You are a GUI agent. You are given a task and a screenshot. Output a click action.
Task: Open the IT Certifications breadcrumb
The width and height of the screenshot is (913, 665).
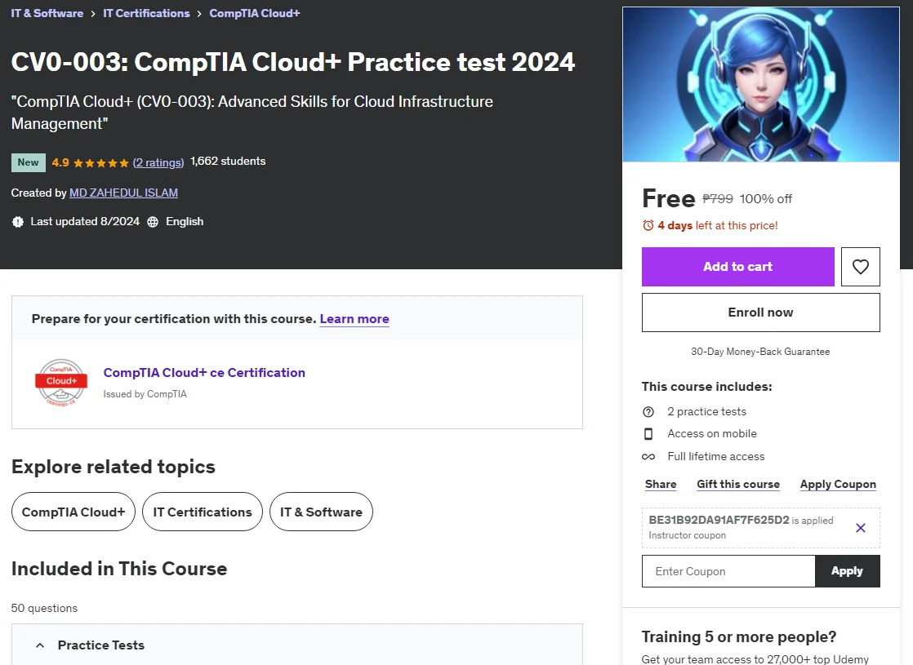[x=146, y=13]
